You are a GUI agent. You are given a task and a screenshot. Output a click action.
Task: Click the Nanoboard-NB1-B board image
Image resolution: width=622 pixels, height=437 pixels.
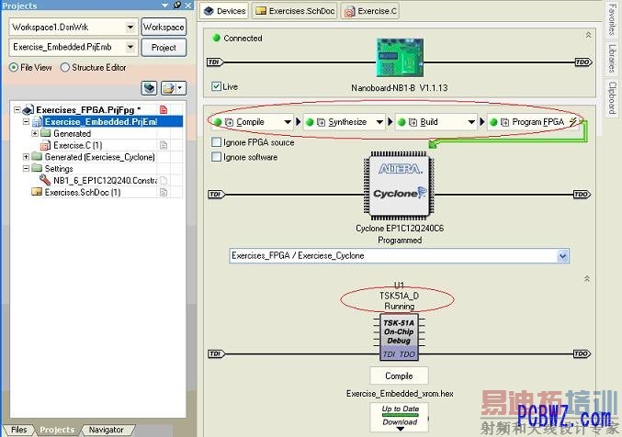tap(400, 58)
